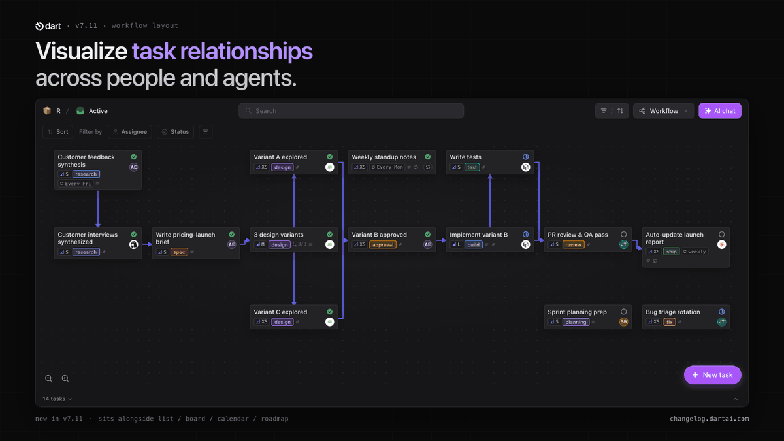Click the New task button
The height and width of the screenshot is (441, 784).
point(713,375)
